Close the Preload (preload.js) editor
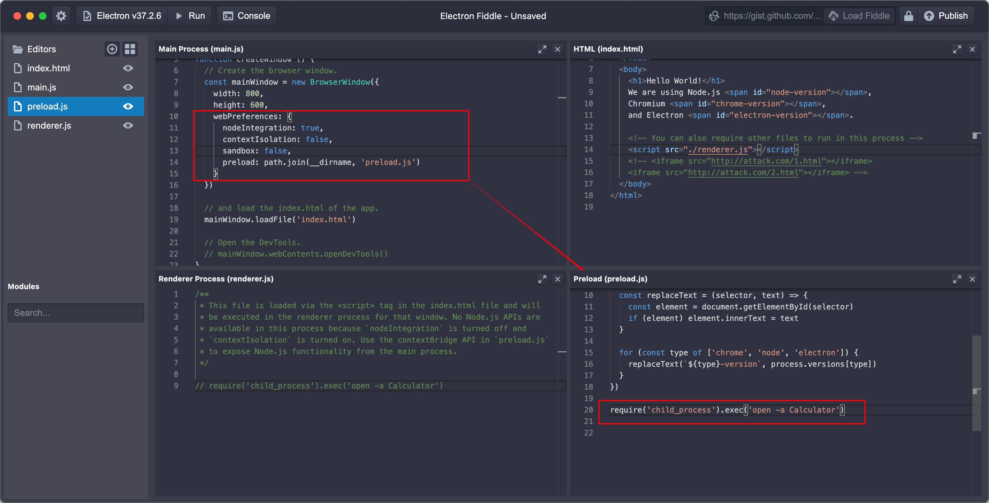Screen dimensions: 989x503 [972, 279]
